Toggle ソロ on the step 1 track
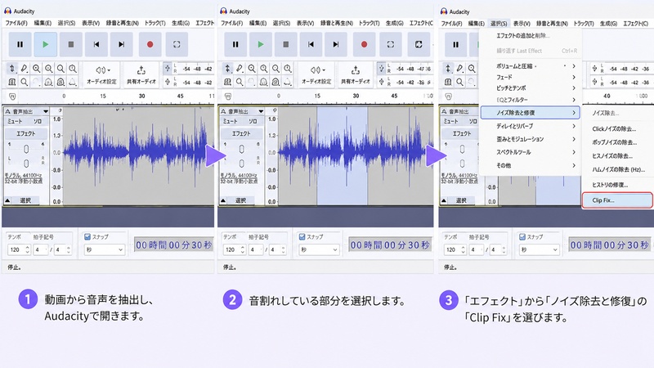Screen dimensions: 654x368 pyautogui.click(x=38, y=121)
